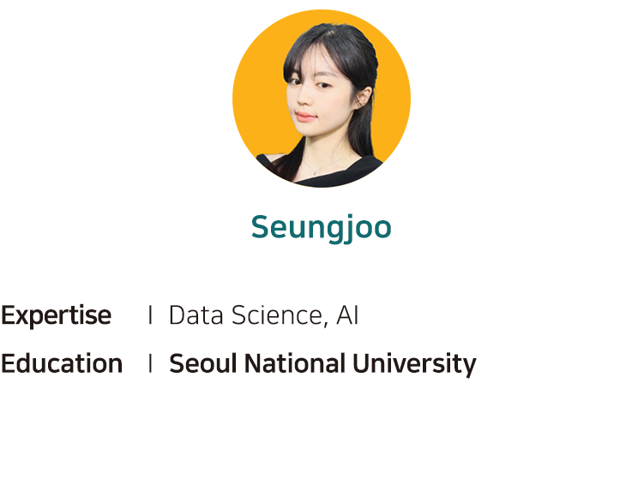
Task: Click the word National in education row
Action: point(295,363)
